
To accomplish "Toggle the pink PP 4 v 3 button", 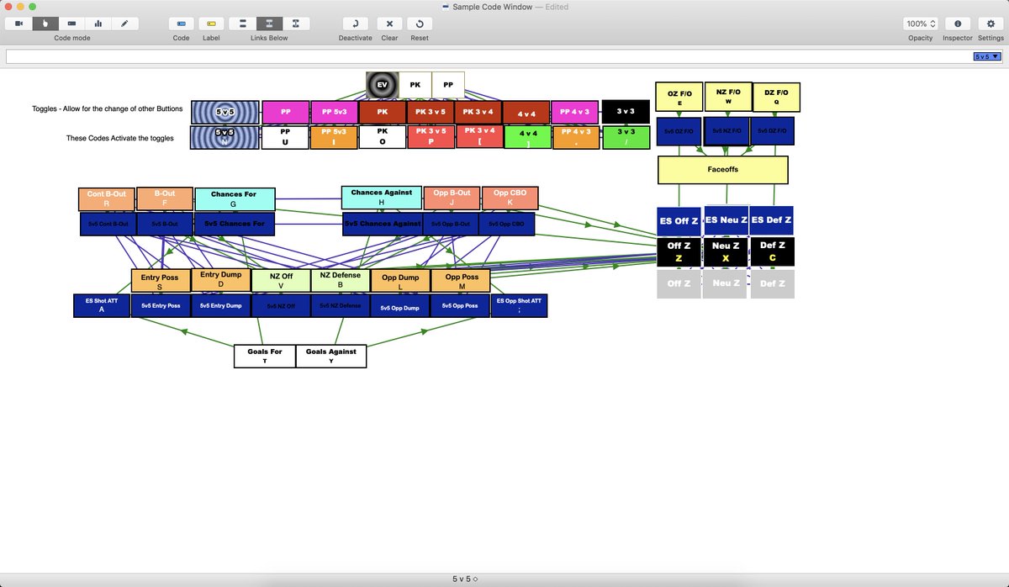I will click(x=576, y=112).
